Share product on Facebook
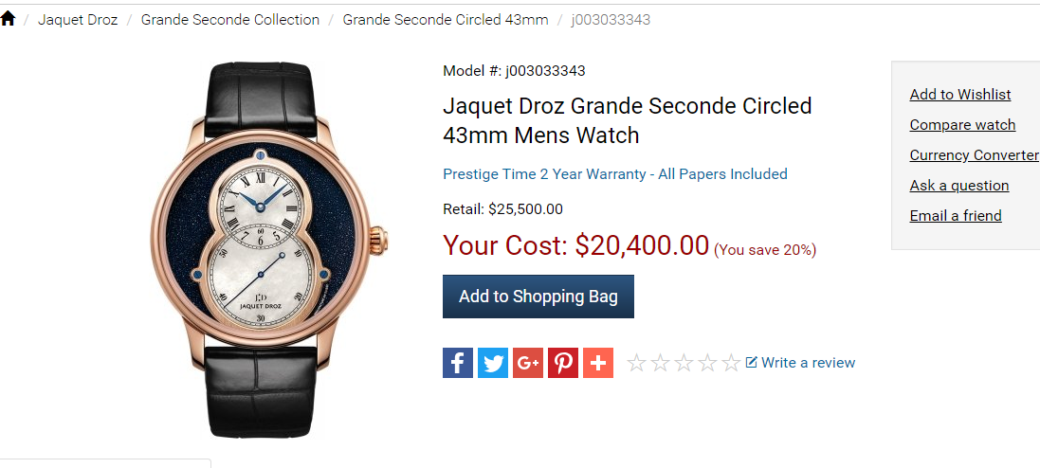The width and height of the screenshot is (1040, 468). pos(458,363)
